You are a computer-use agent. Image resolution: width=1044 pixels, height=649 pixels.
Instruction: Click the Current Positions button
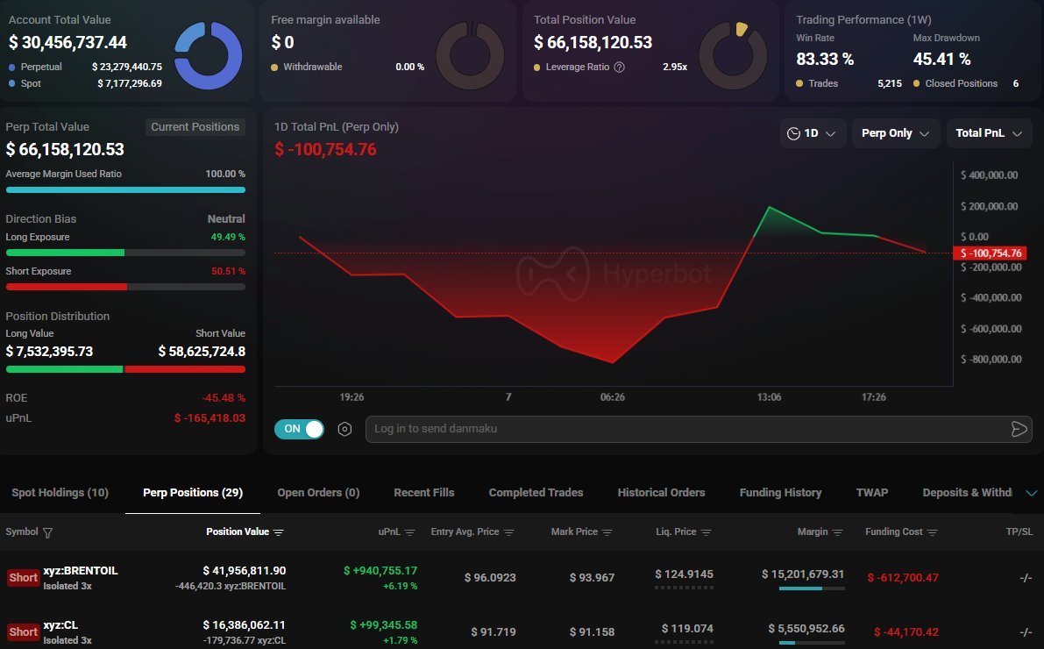(195, 126)
